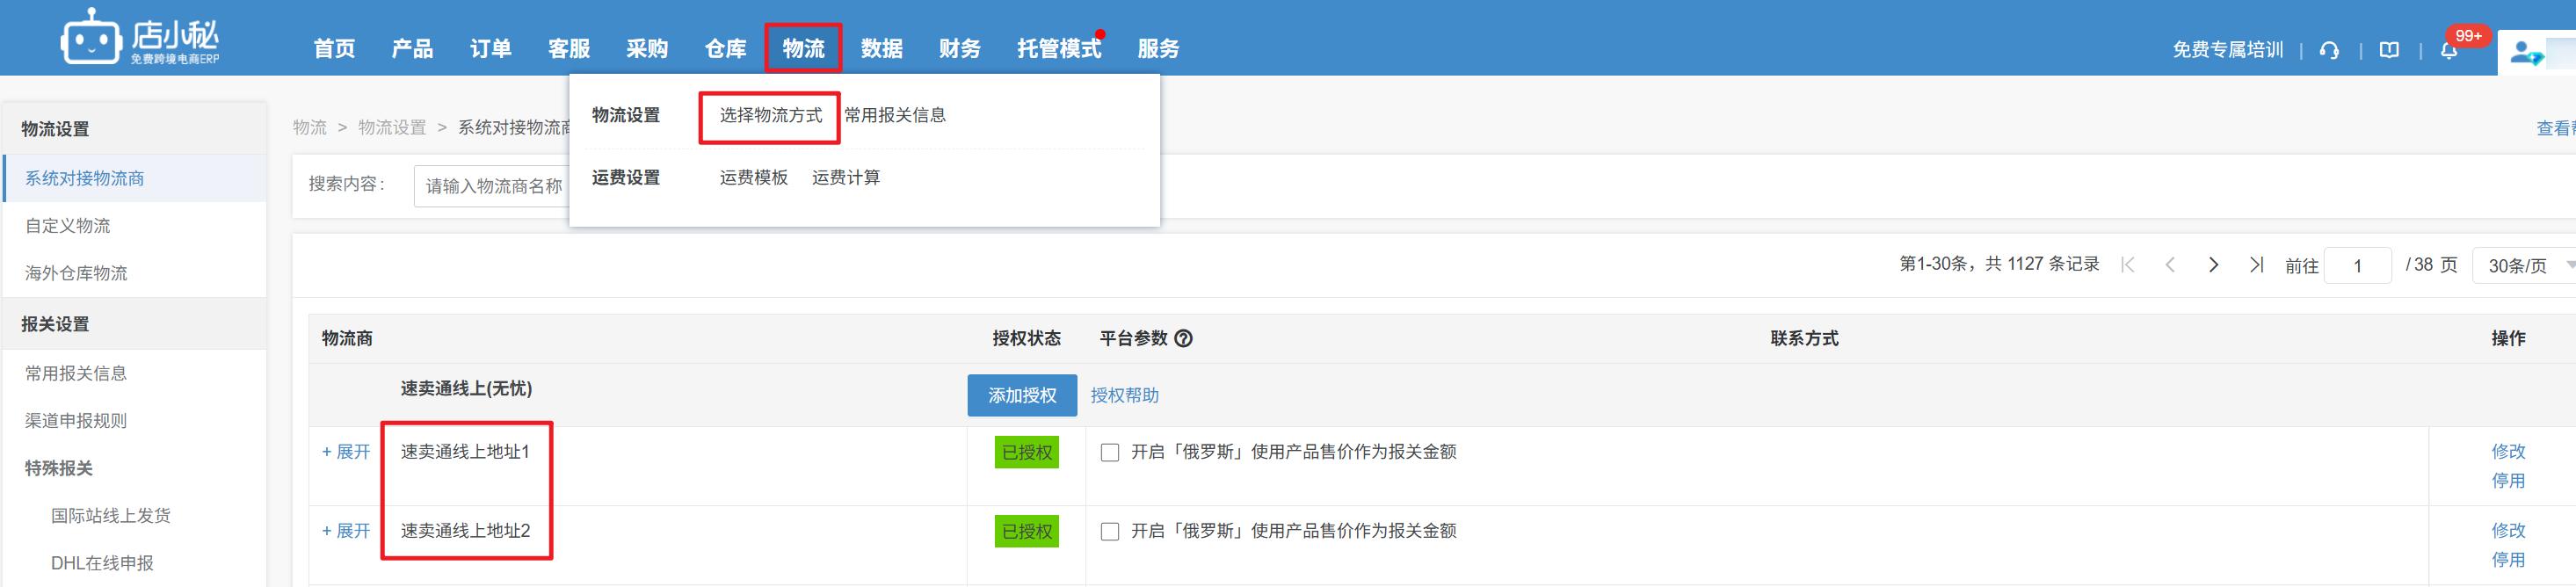
Task: Jump to last page arrow
Action: (x=2256, y=265)
